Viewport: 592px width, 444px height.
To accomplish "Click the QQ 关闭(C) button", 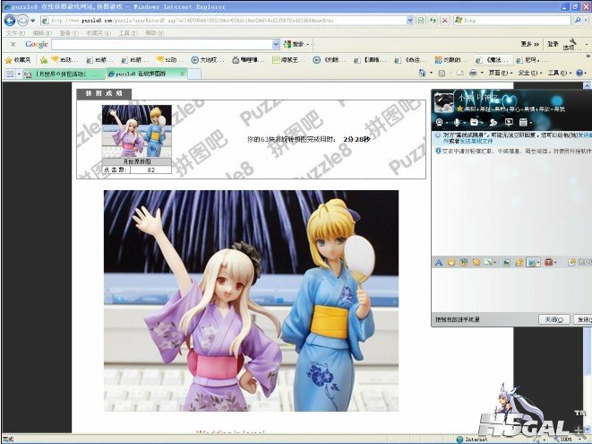I will [553, 319].
